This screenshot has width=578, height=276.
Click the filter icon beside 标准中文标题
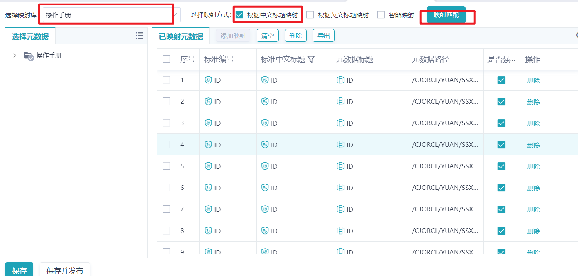[x=311, y=59]
